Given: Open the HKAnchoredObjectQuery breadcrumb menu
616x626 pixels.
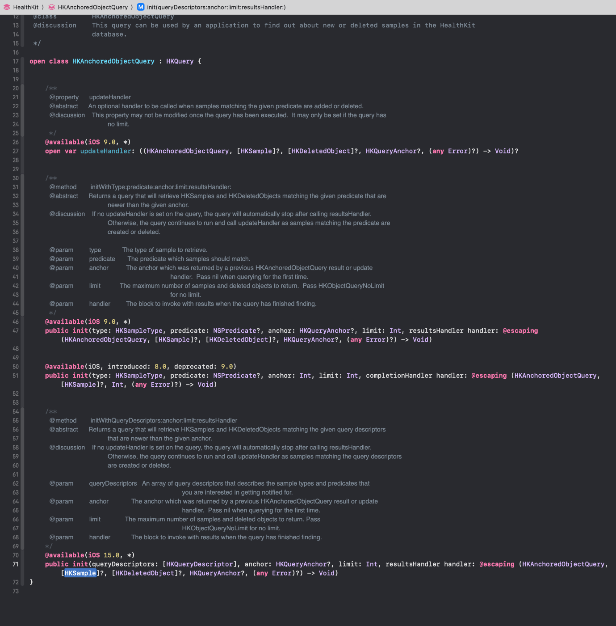Looking at the screenshot, I should [93, 7].
